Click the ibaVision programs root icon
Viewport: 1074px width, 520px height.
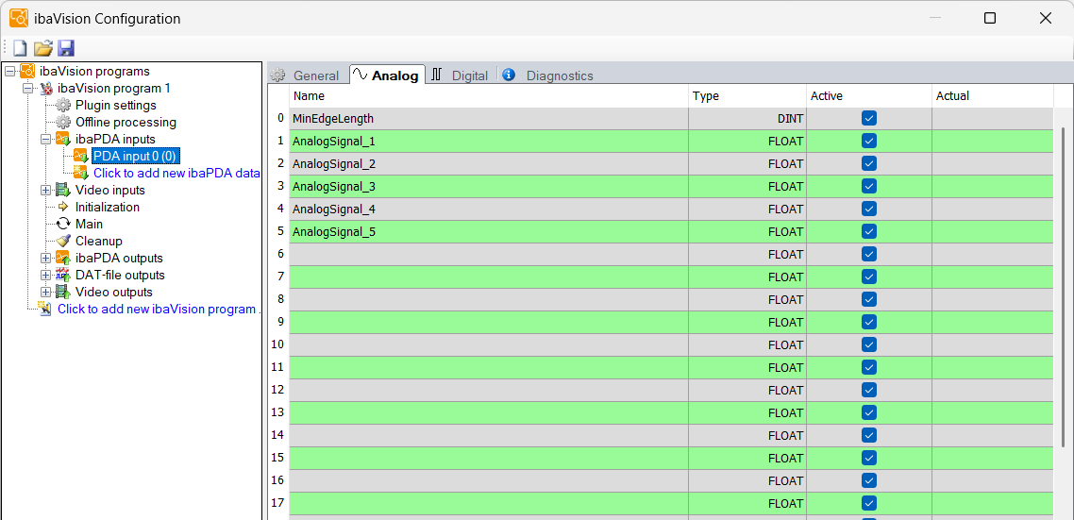point(28,71)
